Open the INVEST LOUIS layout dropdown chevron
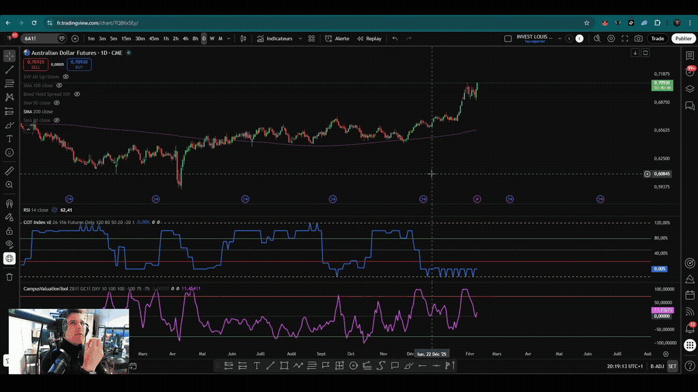Screen dimensions: 698x392 (x=560, y=39)
